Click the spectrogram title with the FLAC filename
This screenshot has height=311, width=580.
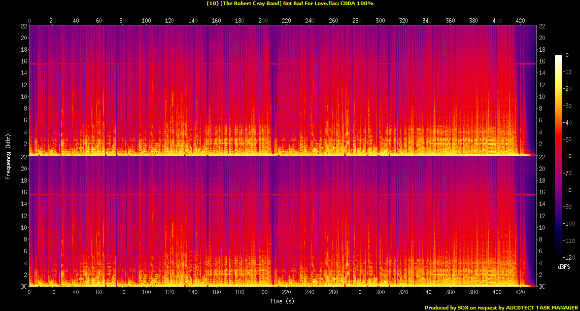[290, 4]
